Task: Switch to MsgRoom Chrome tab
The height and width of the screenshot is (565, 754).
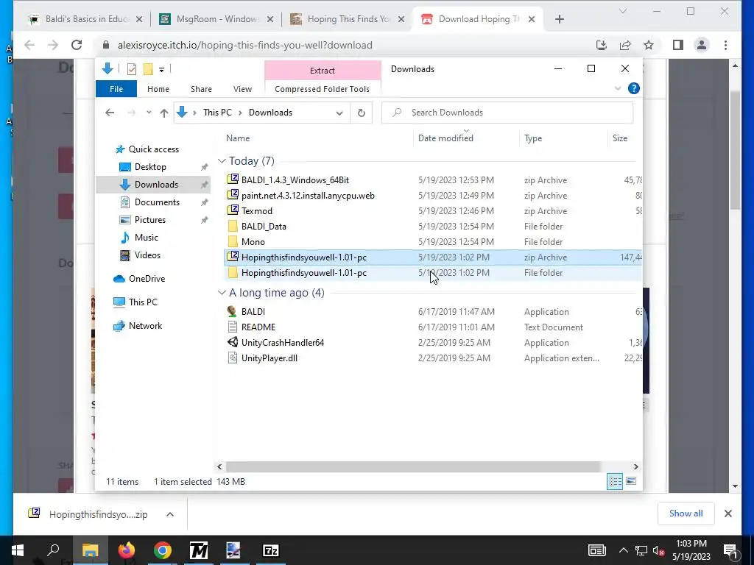Action: click(217, 19)
